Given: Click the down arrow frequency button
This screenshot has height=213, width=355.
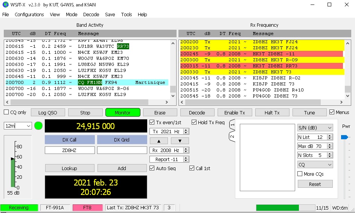Looking at the screenshot, I should pos(180,141).
